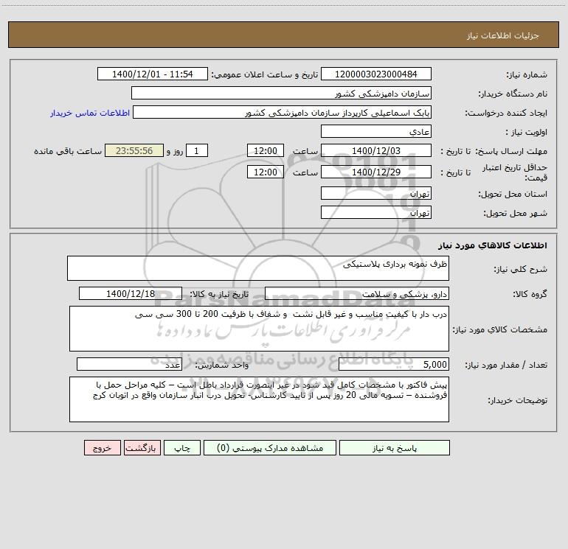Open 'مشاهده مدارک پیوستی (0)' attachments button
This screenshot has width=568, height=549.
tap(270, 448)
